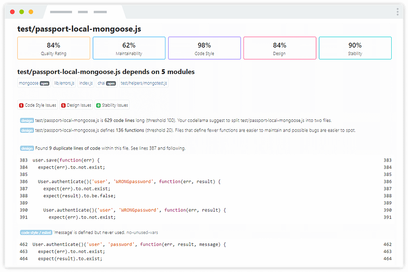This screenshot has width=408, height=272.
Task: Click '9 duplicate lines of code' text
Action: 75,148
